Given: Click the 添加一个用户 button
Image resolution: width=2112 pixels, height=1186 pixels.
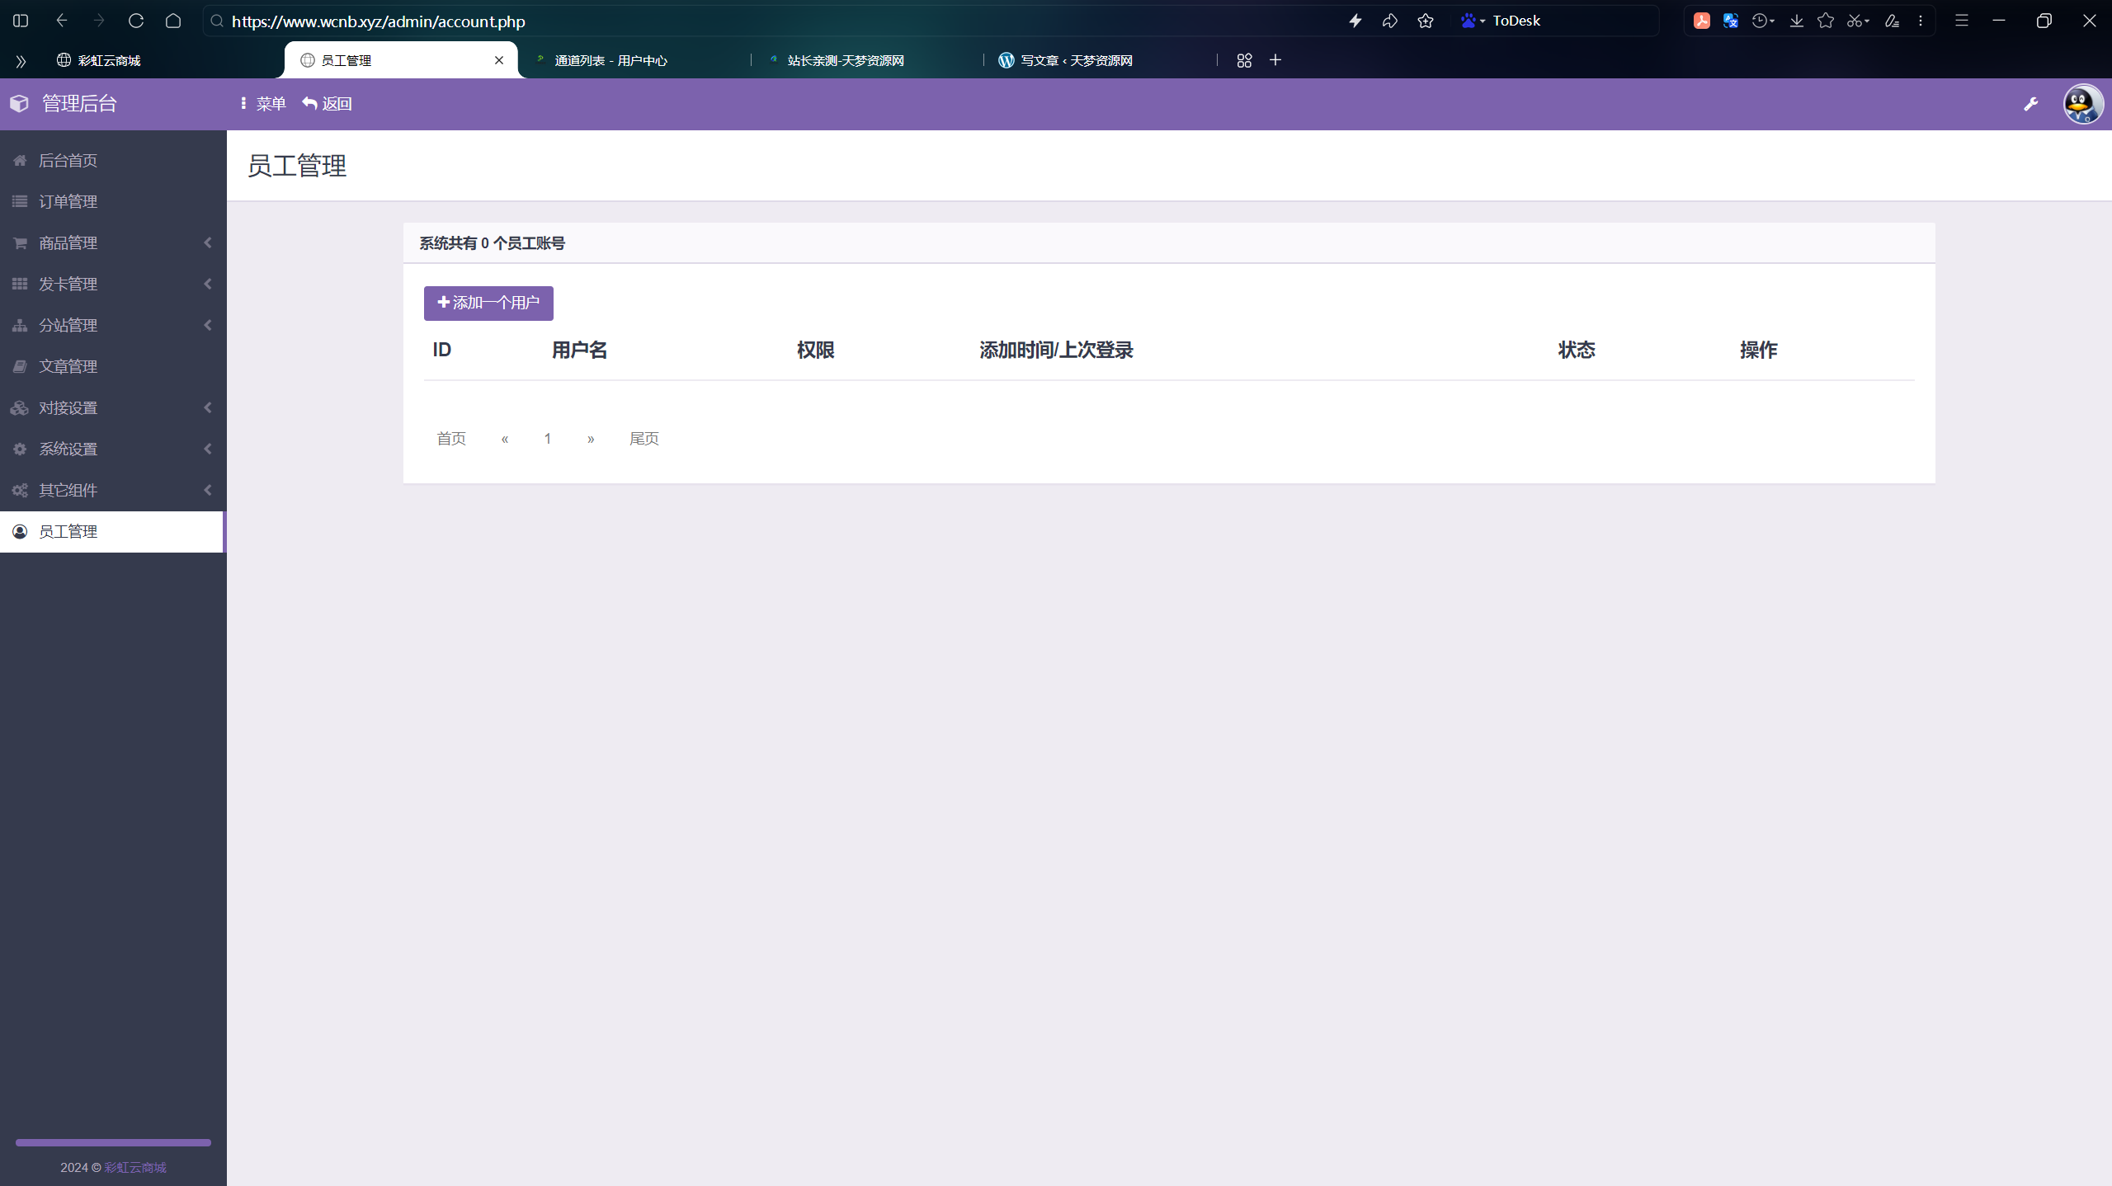Looking at the screenshot, I should click(x=488, y=303).
